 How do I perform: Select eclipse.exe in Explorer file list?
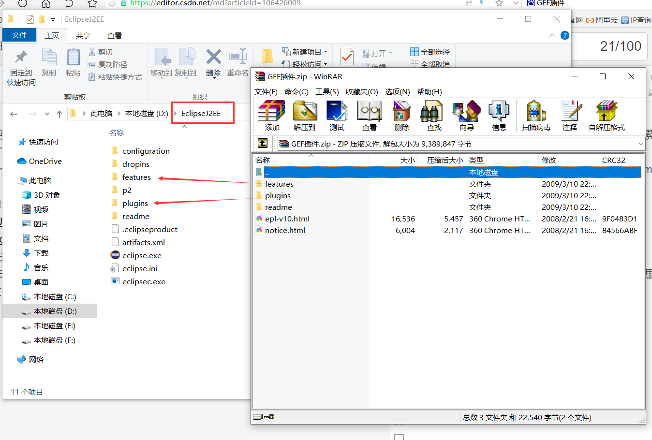click(136, 255)
